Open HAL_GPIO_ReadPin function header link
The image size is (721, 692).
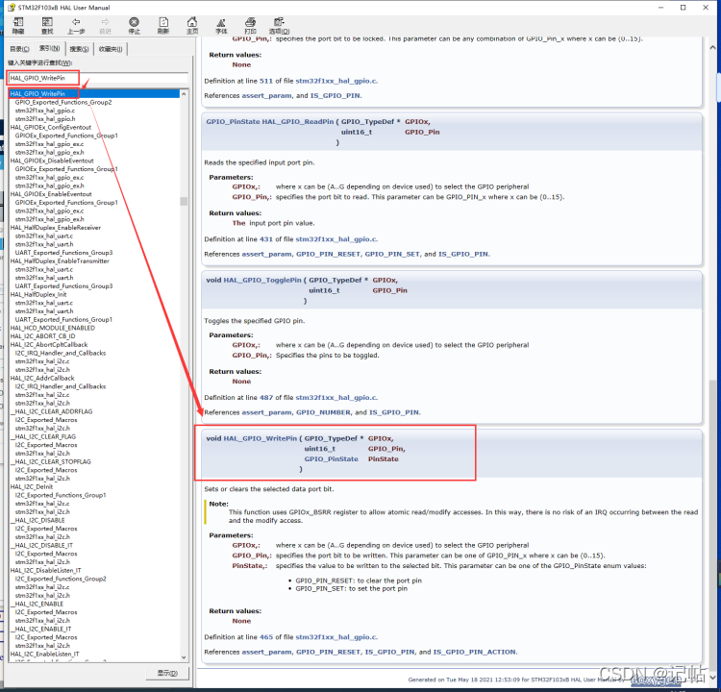(297, 122)
